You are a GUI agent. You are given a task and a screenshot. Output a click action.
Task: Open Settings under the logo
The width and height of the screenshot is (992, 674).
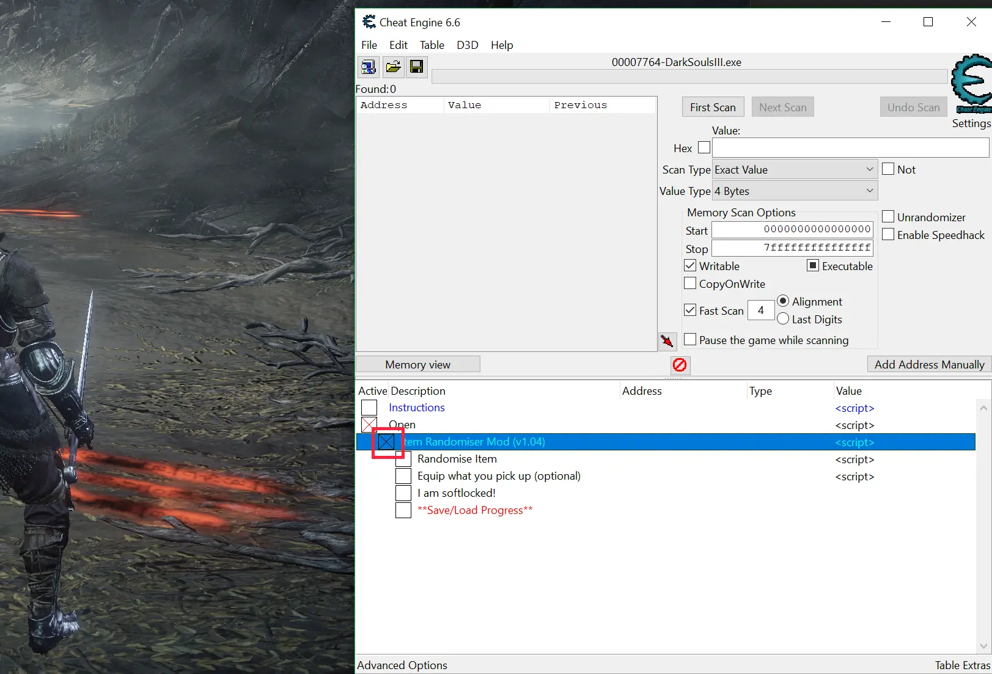(971, 123)
